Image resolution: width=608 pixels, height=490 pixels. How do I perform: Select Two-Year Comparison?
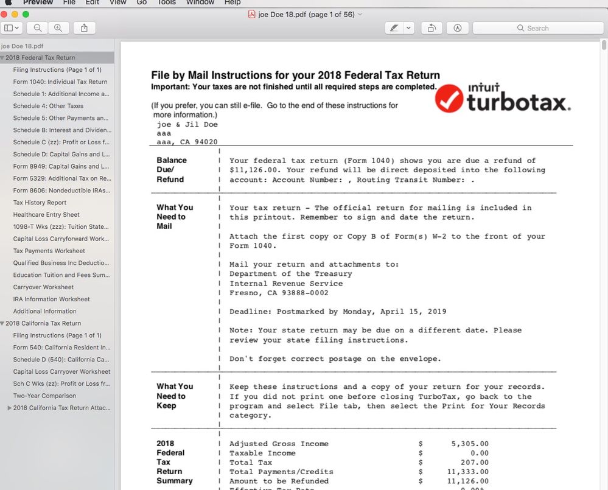(x=44, y=396)
